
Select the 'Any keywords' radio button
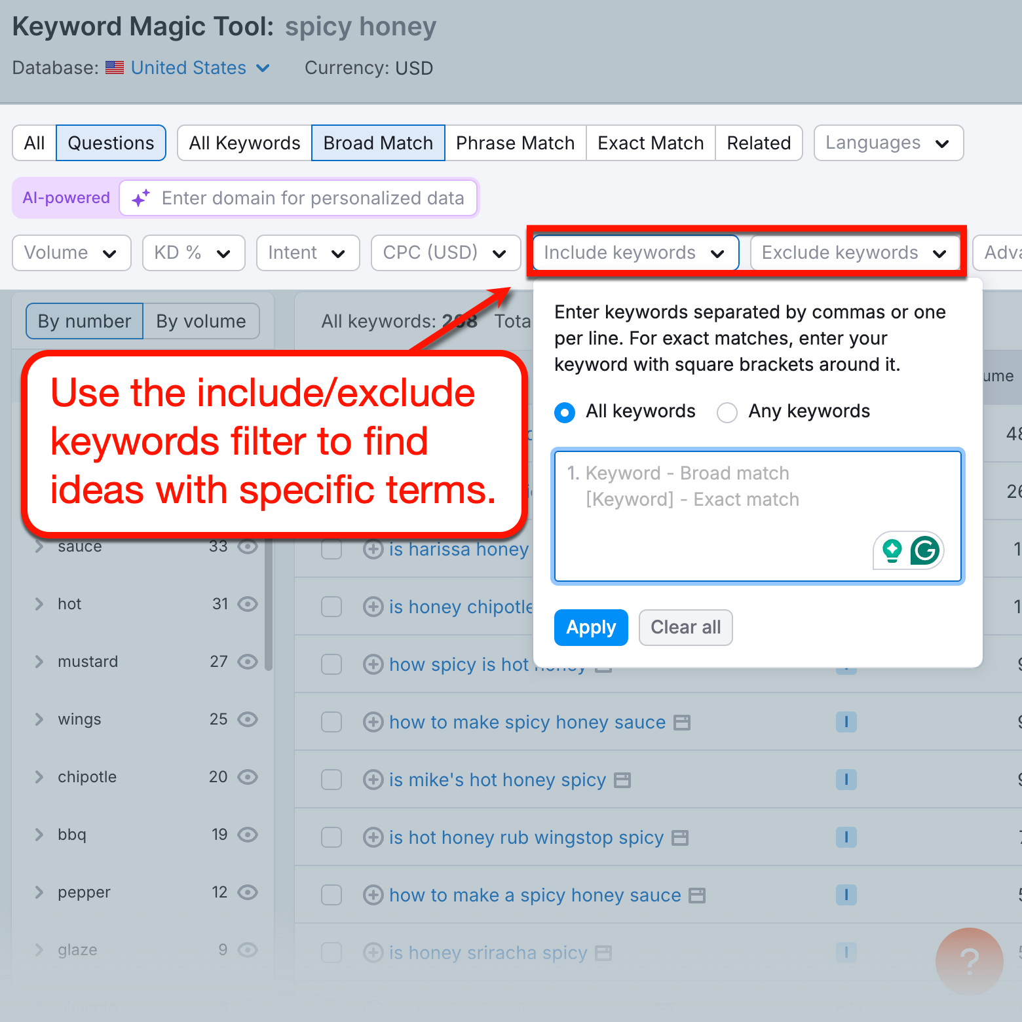[x=727, y=412]
